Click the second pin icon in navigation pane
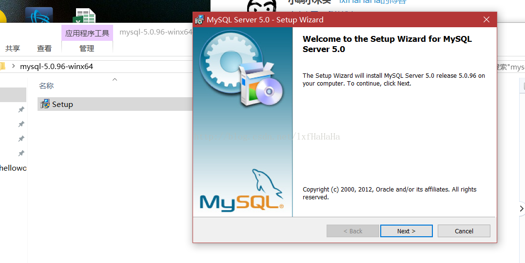The width and height of the screenshot is (525, 263). tap(21, 124)
